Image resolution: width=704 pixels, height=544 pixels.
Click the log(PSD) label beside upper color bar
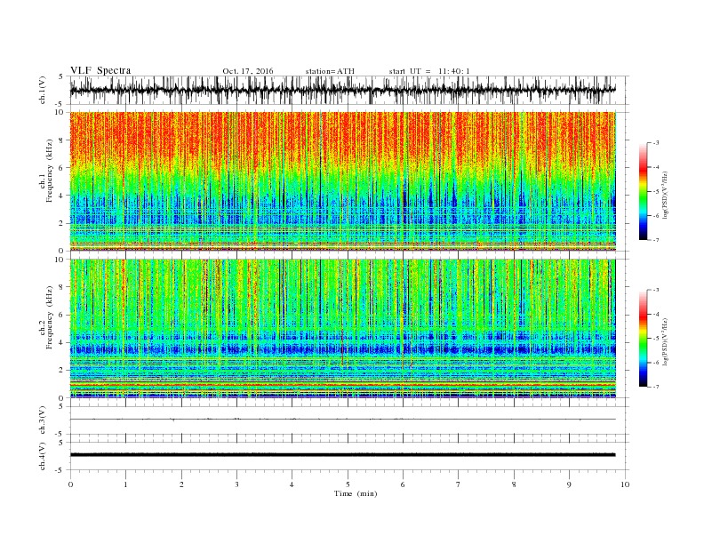[666, 196]
